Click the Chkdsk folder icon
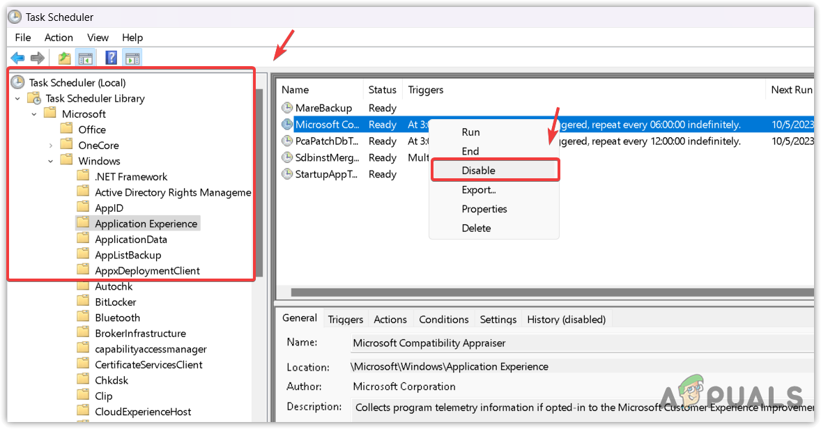821x429 pixels. tap(83, 380)
